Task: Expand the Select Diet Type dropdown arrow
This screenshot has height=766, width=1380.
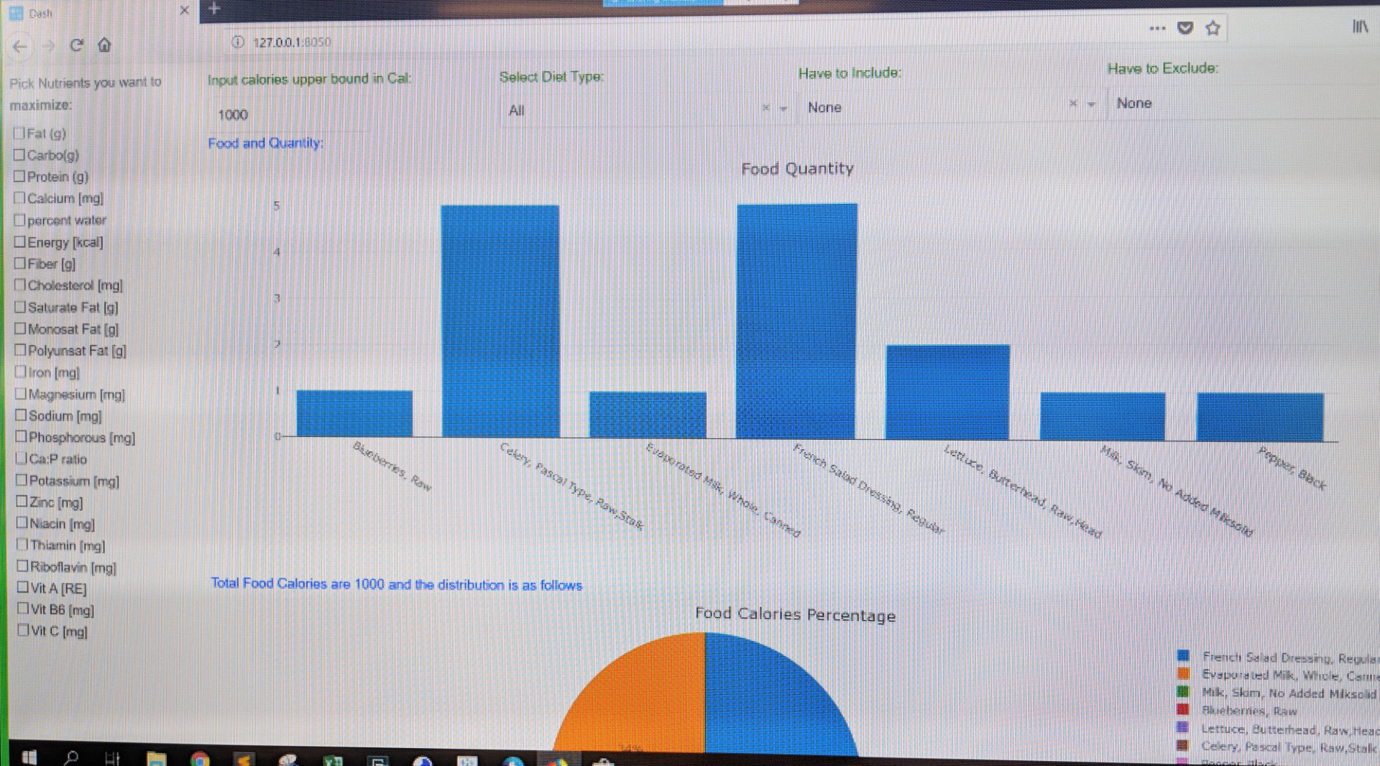Action: pos(783,109)
